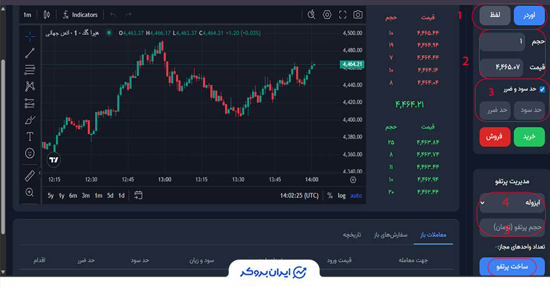This screenshot has width=550, height=287.
Task: Click the current price label 4,464.21
Action: tap(352, 65)
